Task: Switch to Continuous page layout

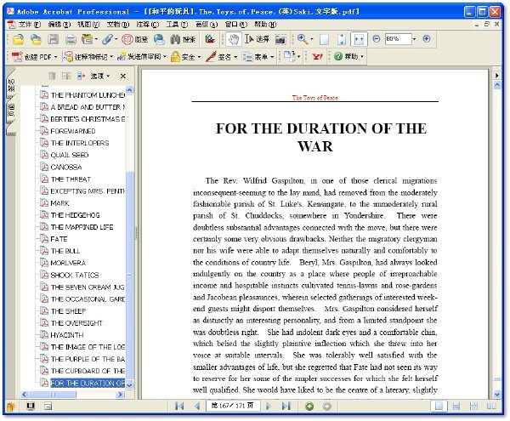Action: pyautogui.click(x=456, y=406)
